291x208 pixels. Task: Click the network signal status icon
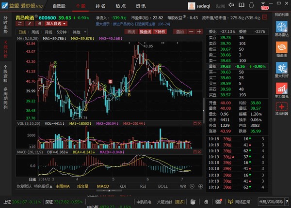pyautogui.click(x=230, y=202)
